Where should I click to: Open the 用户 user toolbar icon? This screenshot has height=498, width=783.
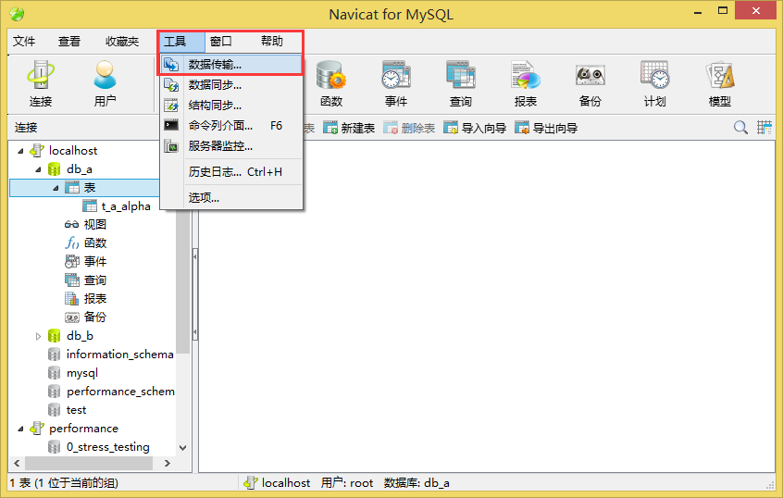[105, 84]
